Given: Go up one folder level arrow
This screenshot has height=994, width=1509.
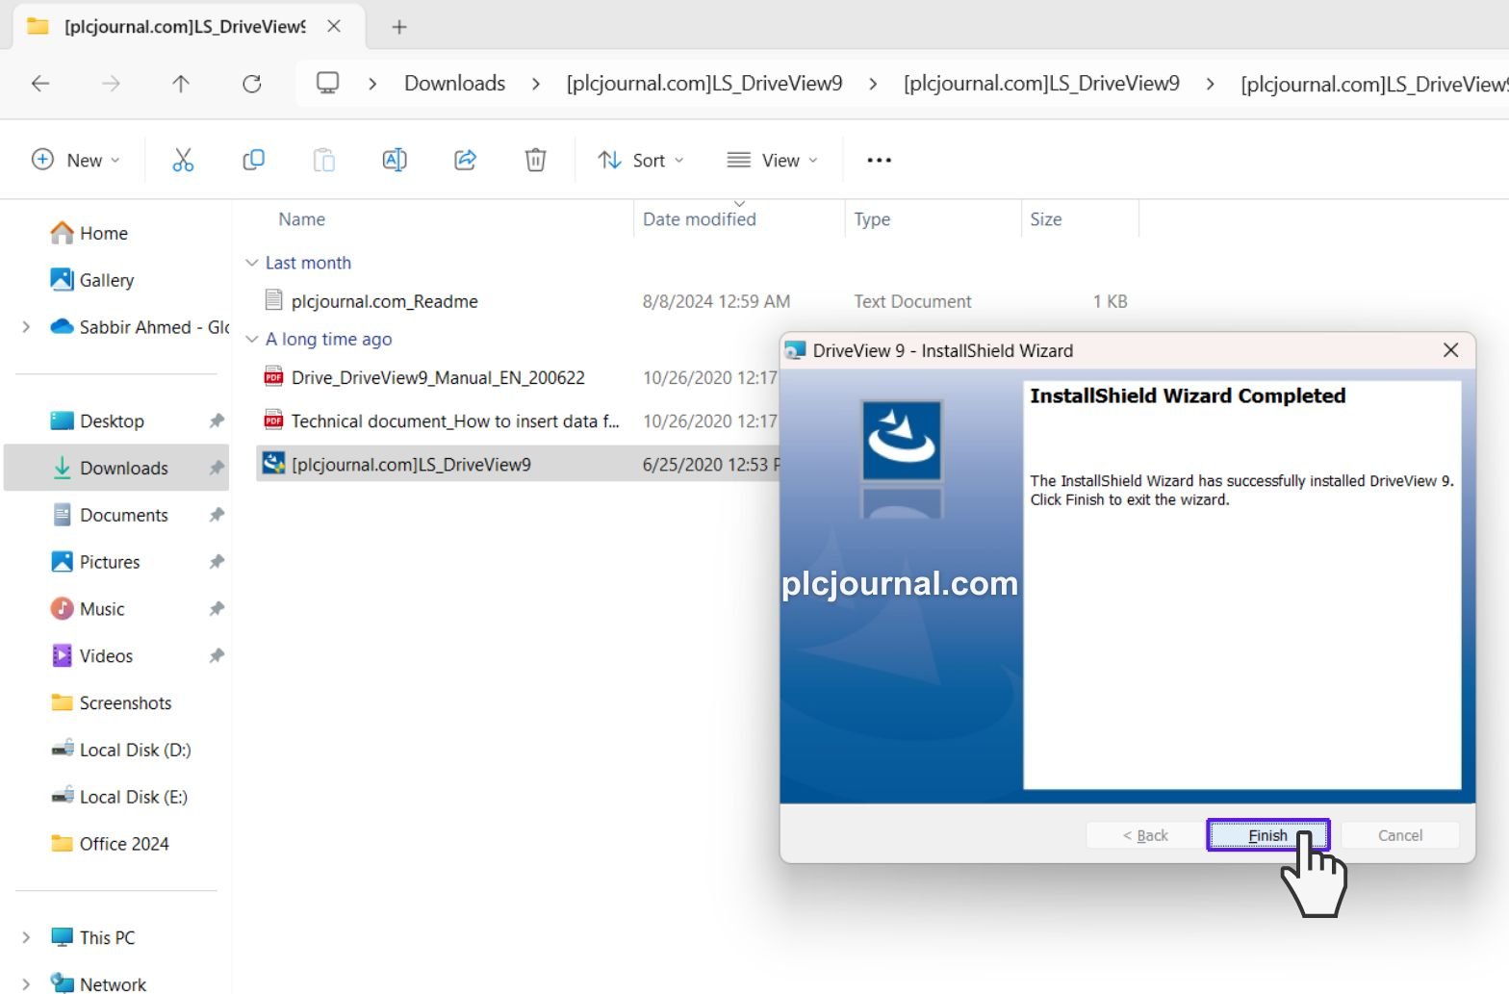Looking at the screenshot, I should [181, 84].
